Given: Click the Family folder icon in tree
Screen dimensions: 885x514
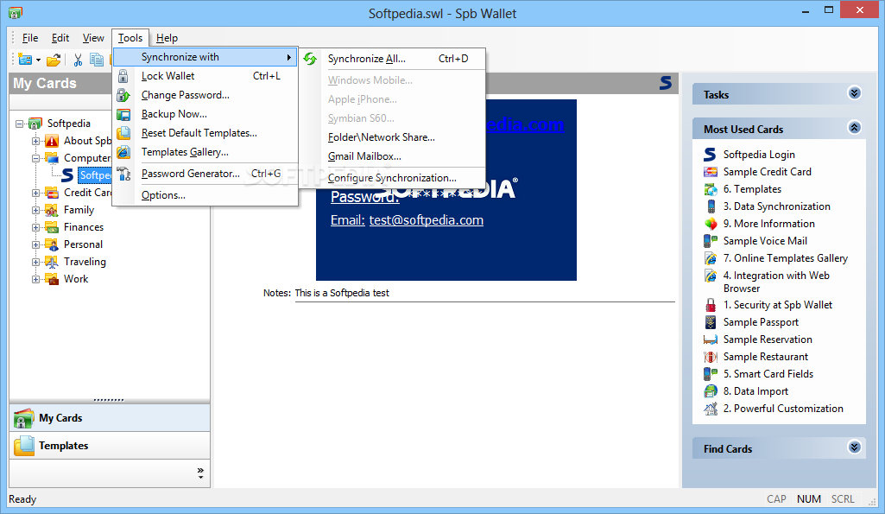Looking at the screenshot, I should (x=51, y=210).
